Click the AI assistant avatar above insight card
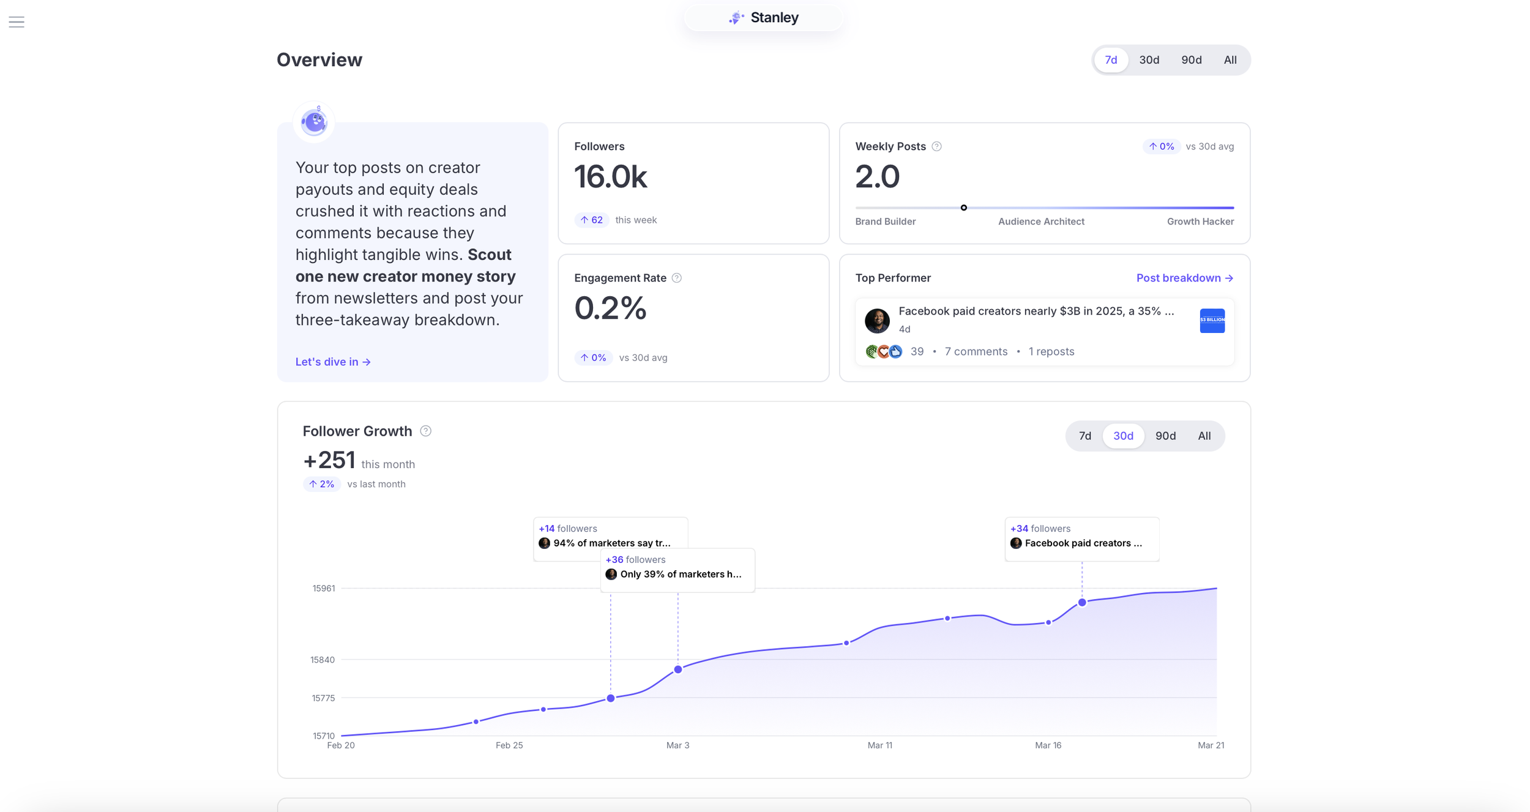The width and height of the screenshot is (1530, 812). click(313, 122)
